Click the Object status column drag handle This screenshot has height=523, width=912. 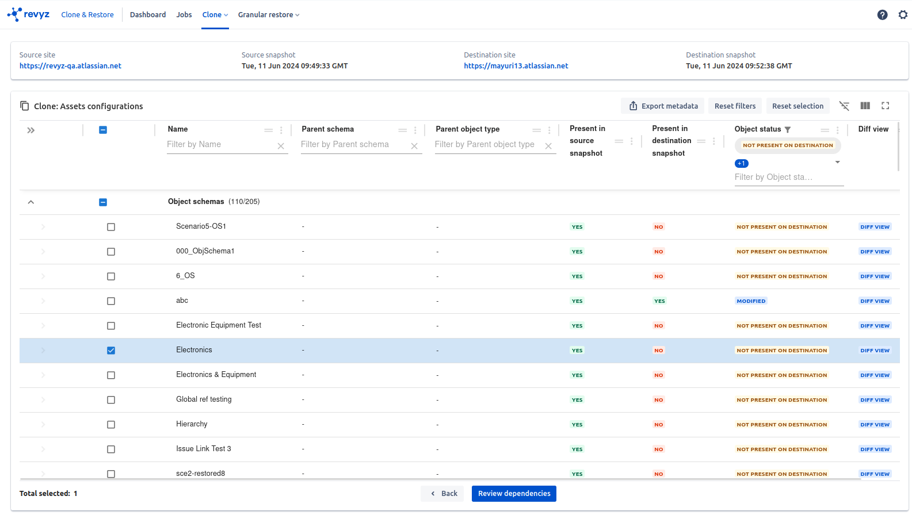point(825,130)
